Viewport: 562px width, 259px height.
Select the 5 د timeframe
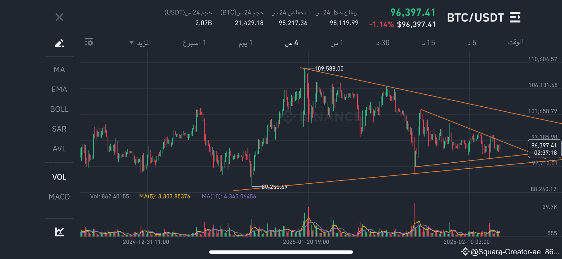pyautogui.click(x=472, y=43)
